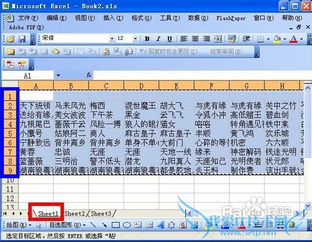Open the 文件(F) menu
The height and width of the screenshot is (242, 312).
tap(28, 18)
